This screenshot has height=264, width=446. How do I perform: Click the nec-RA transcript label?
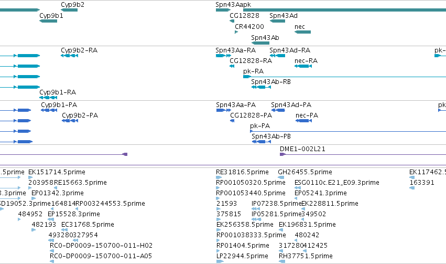click(x=306, y=61)
